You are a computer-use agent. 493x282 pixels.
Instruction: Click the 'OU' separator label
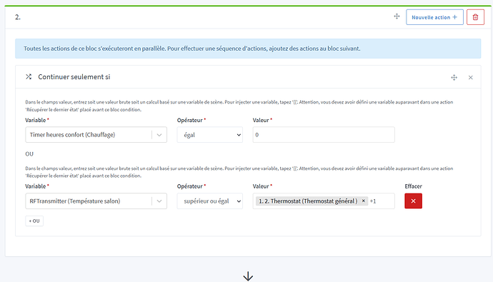(x=29, y=154)
